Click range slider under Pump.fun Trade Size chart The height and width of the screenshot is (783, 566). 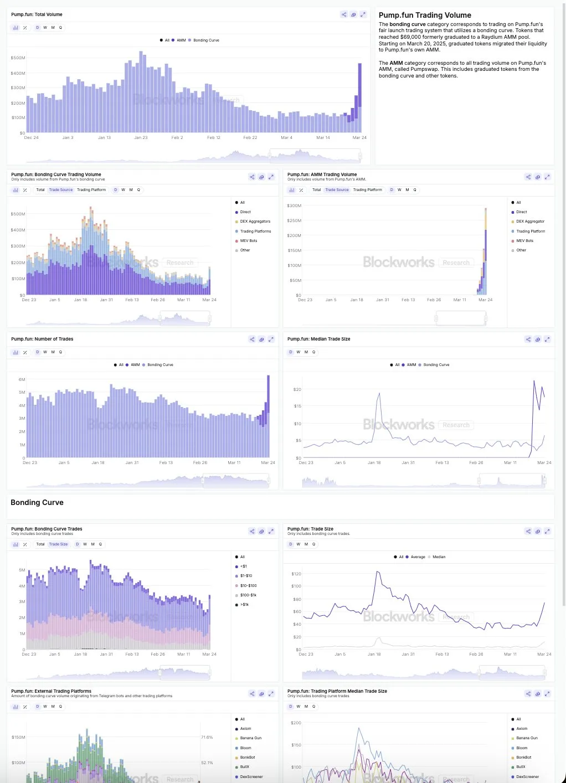click(x=512, y=673)
